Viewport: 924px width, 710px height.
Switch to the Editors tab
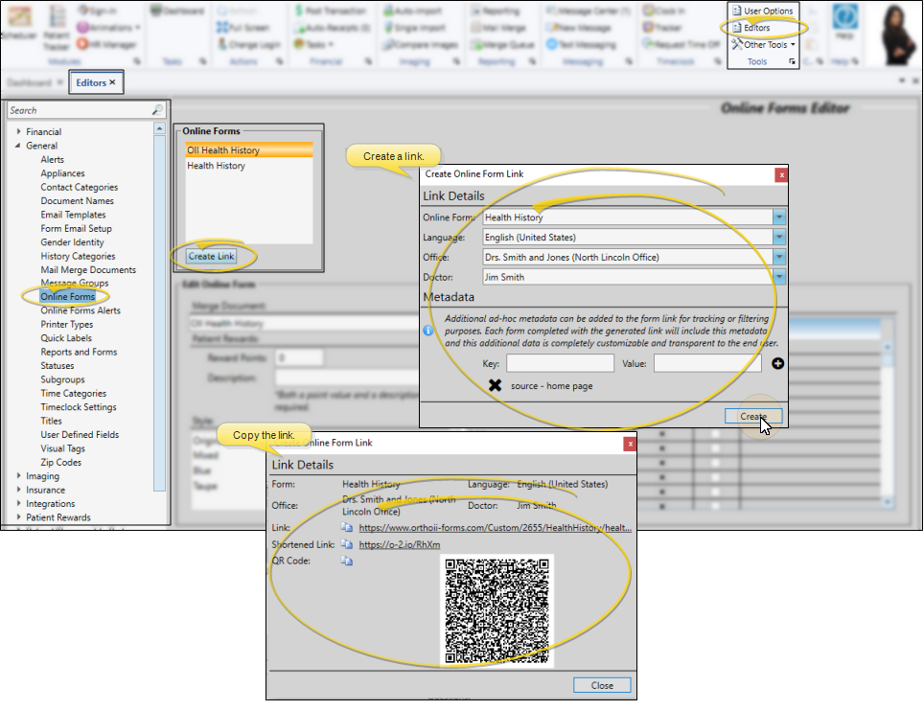click(x=95, y=83)
